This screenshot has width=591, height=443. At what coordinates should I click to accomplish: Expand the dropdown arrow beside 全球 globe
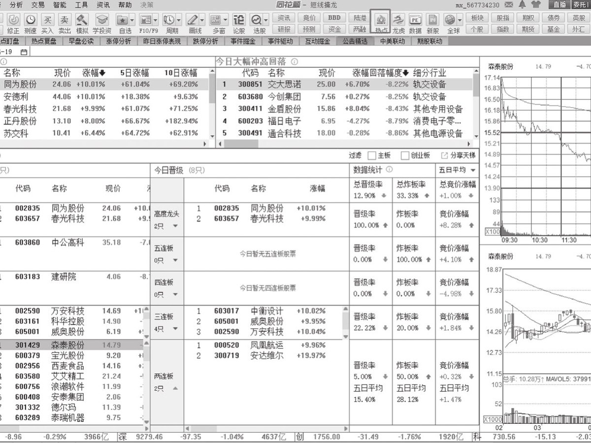[460, 20]
